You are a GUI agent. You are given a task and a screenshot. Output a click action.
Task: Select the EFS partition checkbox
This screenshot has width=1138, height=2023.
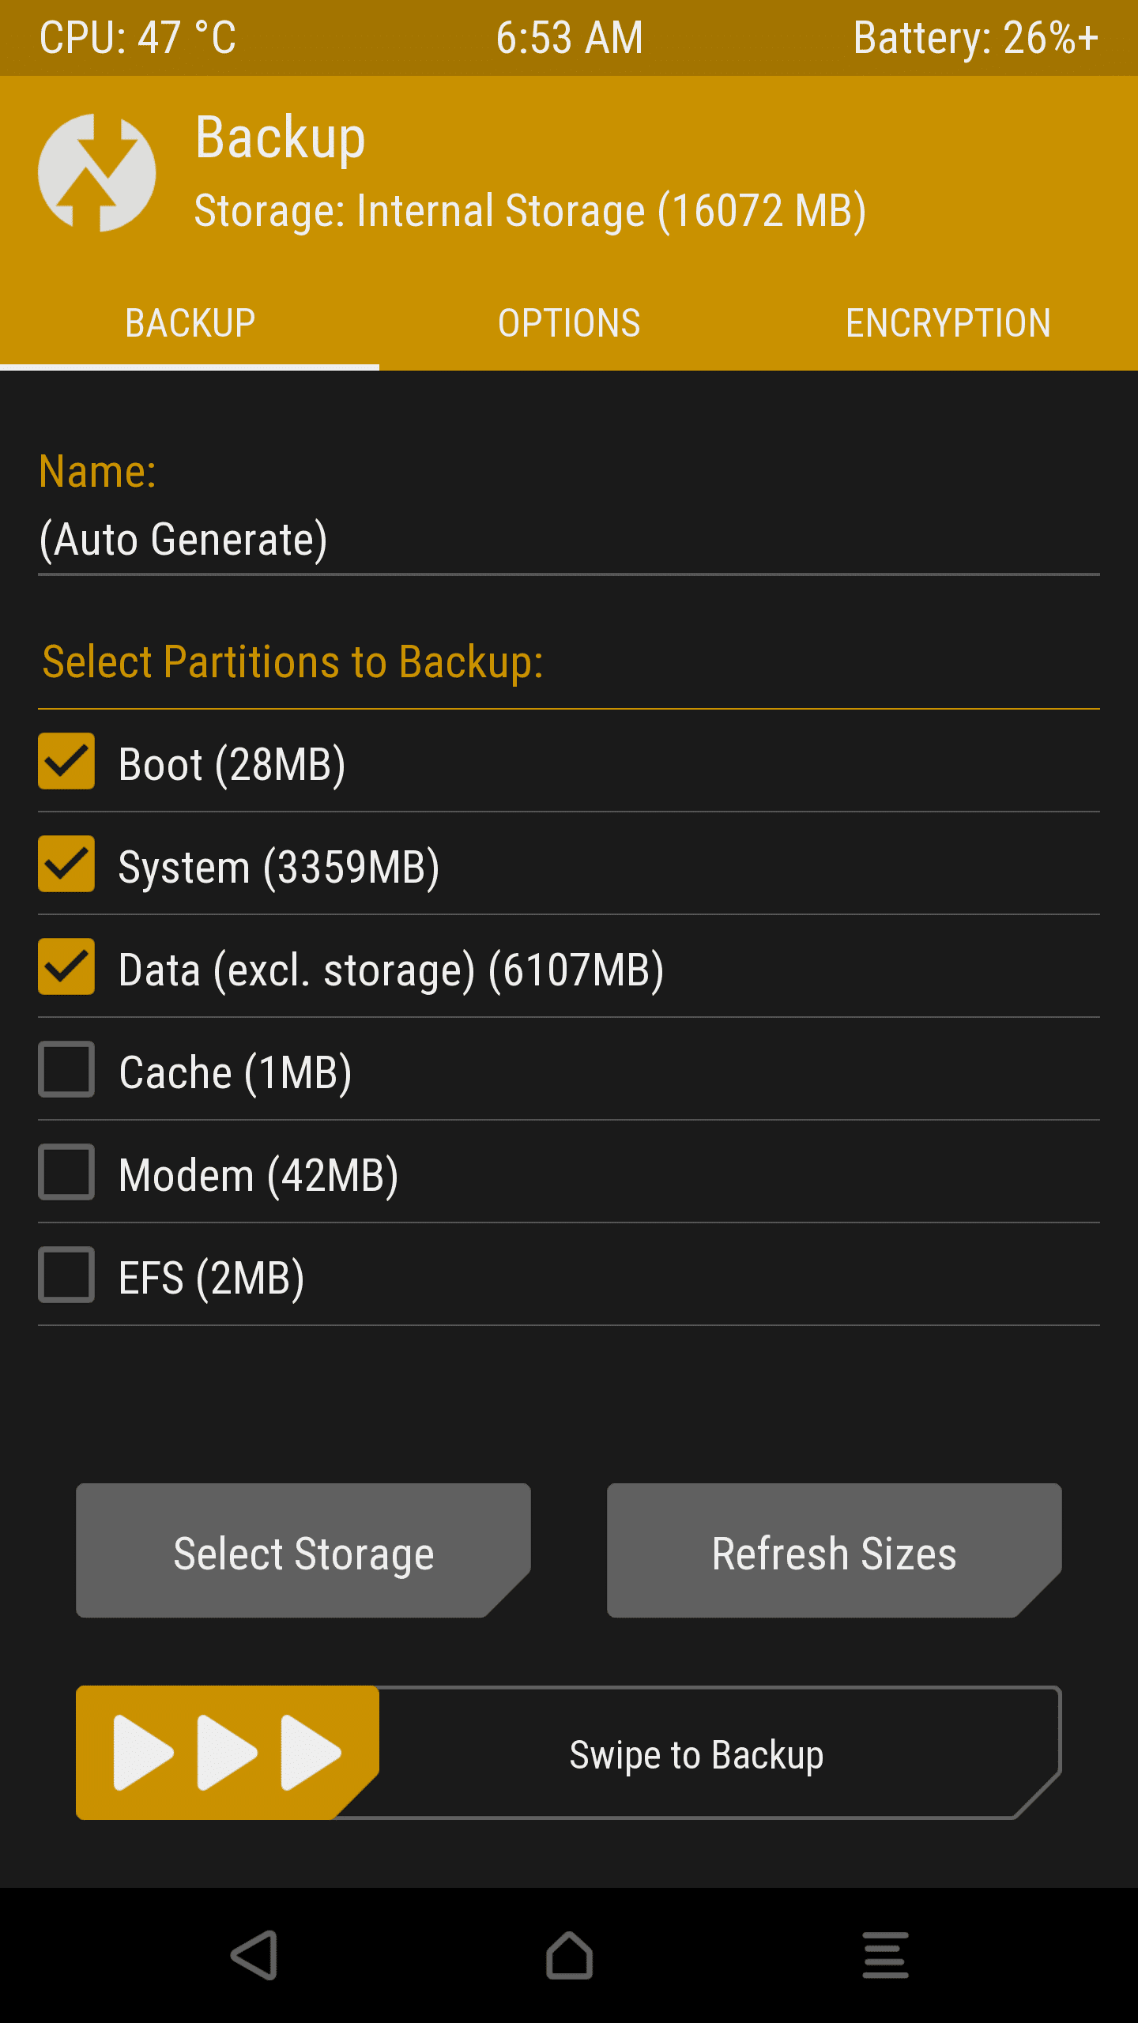pos(66,1275)
